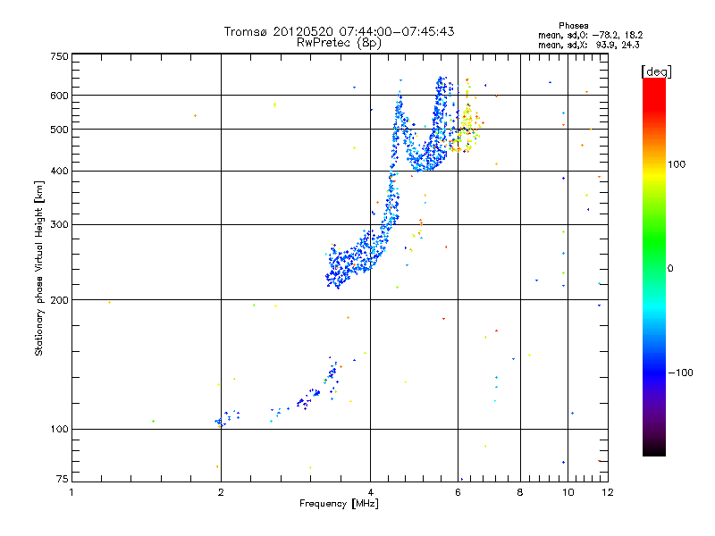Click the x-axis tick label '4'
The height and width of the screenshot is (536, 715).
[x=371, y=492]
